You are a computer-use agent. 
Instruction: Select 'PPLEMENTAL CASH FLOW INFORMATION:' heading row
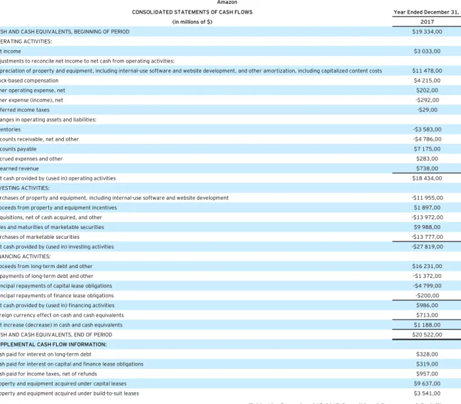[x=53, y=344]
